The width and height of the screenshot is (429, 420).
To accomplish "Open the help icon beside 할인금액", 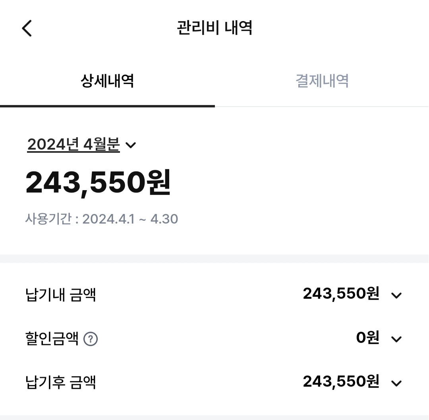I will click(91, 339).
